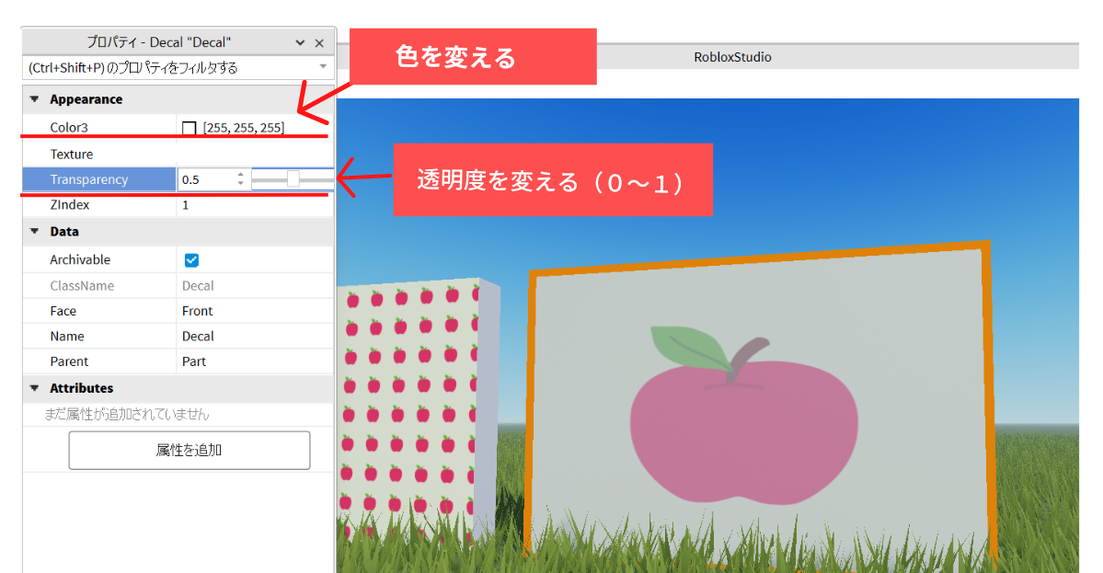The image size is (1103, 573).
Task: Select the large apple decal in viewport
Action: tap(743, 412)
